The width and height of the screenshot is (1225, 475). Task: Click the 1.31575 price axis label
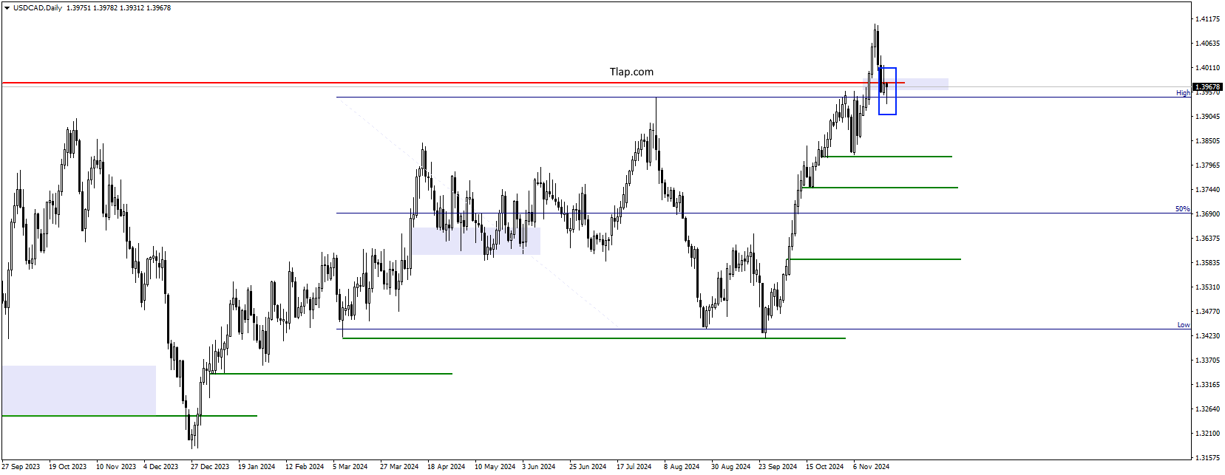point(1207,458)
